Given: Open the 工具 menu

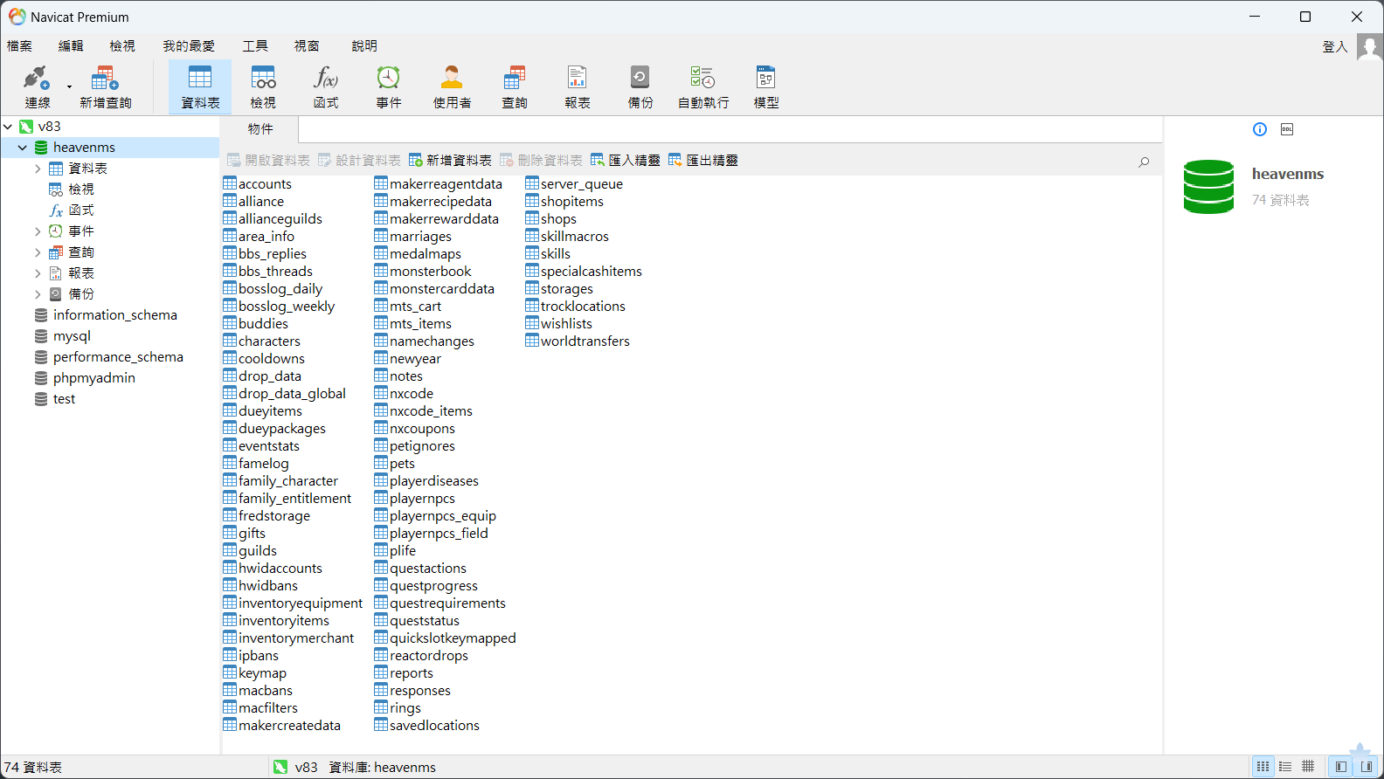Looking at the screenshot, I should pyautogui.click(x=255, y=46).
